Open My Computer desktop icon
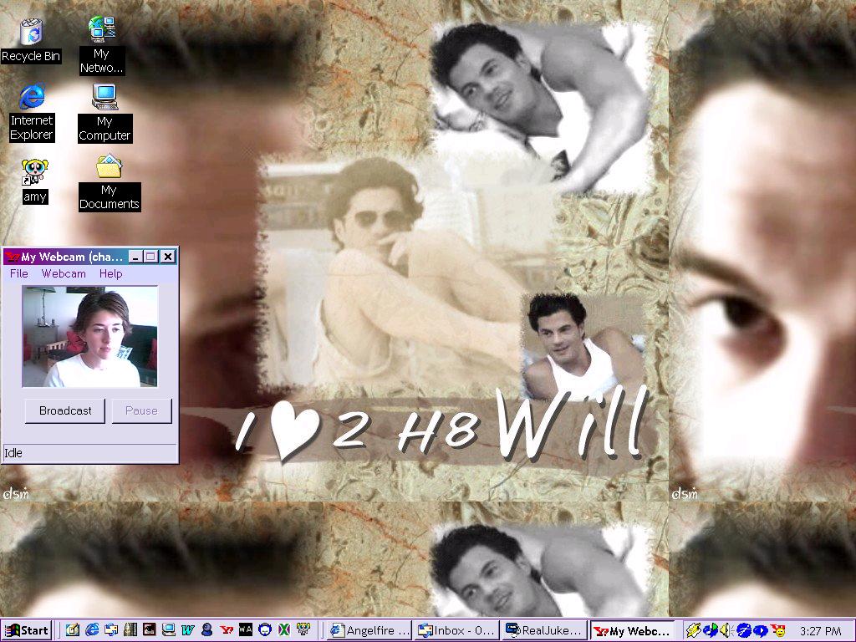The height and width of the screenshot is (642, 856). click(x=105, y=99)
